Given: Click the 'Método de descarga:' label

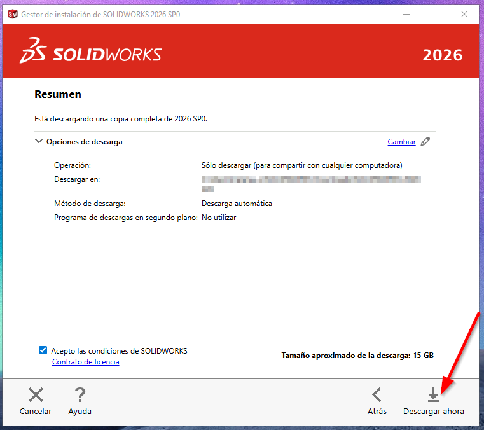Looking at the screenshot, I should (90, 204).
